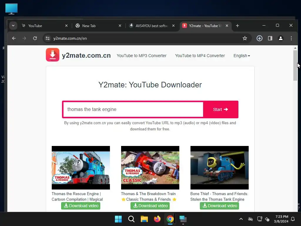Open Thomas the Rescue Engine thumbnail

[81, 167]
